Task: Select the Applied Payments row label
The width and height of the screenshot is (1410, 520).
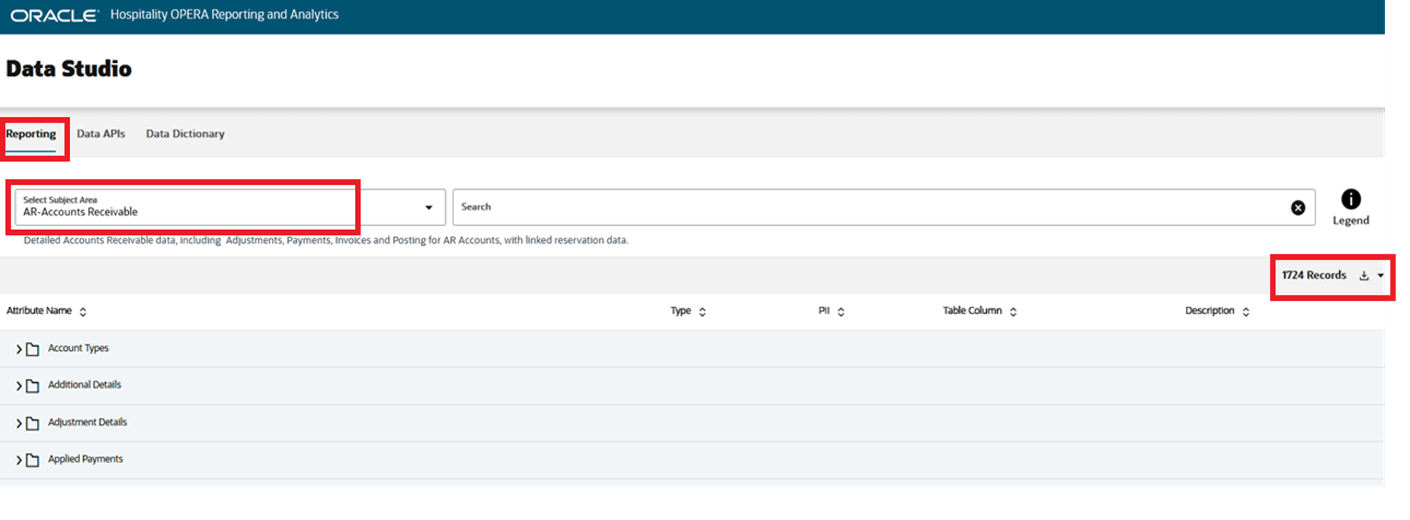Action: pos(85,458)
